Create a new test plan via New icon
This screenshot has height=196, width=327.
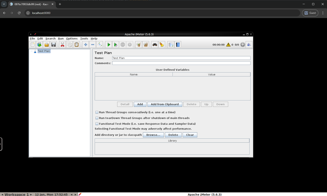(33, 44)
